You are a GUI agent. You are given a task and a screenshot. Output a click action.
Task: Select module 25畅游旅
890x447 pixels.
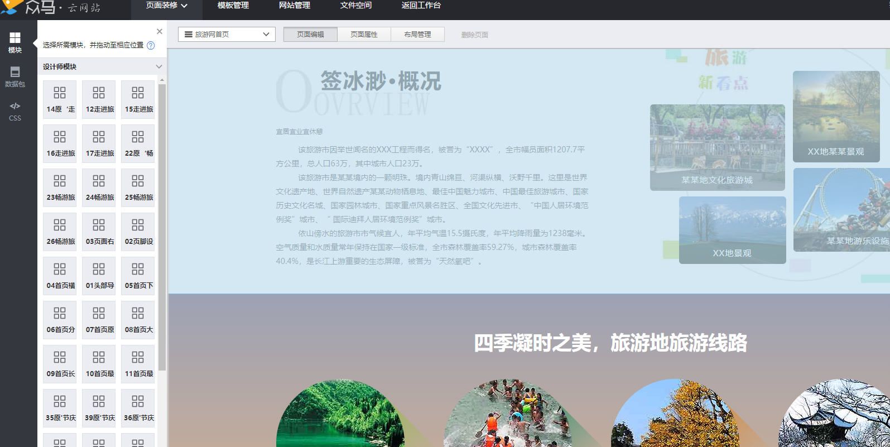pyautogui.click(x=138, y=188)
